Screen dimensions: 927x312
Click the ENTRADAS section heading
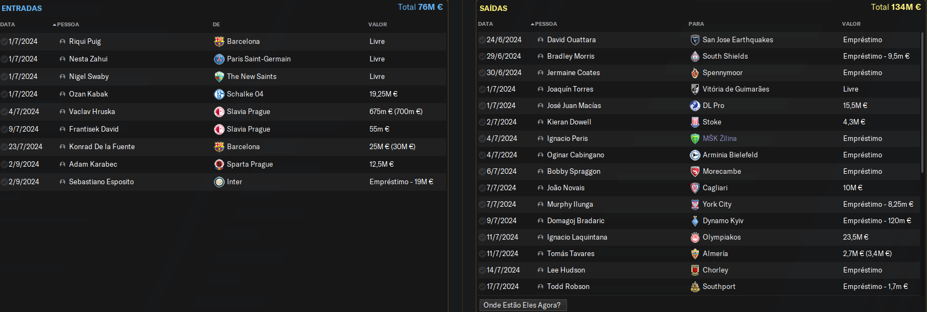pyautogui.click(x=22, y=8)
